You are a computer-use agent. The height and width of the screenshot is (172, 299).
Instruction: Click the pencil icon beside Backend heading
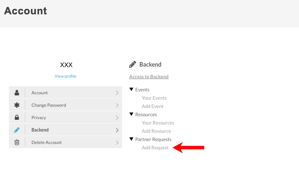click(x=133, y=64)
